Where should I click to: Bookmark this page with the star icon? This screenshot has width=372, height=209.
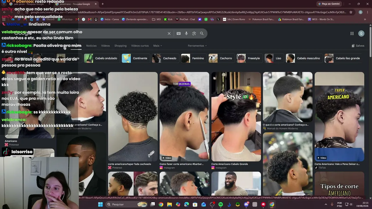point(351,12)
